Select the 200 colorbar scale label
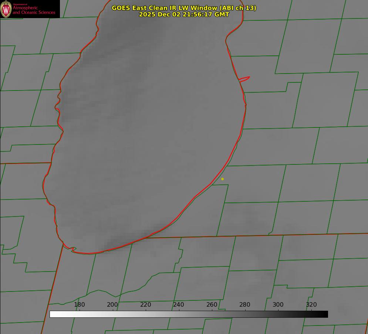368x334 pixels. [x=112, y=304]
